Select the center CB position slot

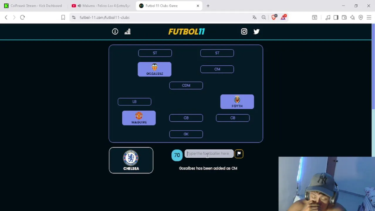186,118
